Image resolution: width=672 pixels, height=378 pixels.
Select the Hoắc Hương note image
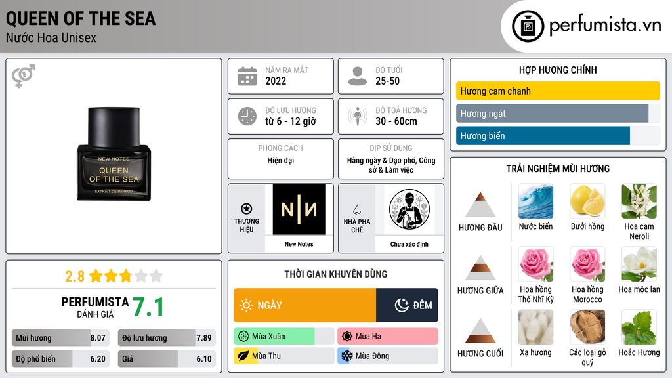point(639,327)
